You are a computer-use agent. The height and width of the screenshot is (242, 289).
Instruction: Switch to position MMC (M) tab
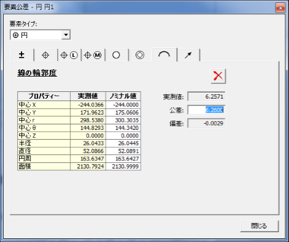click(x=93, y=55)
